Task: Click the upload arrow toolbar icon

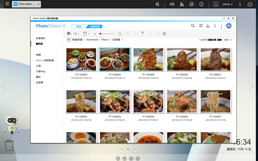Action: coord(142,33)
